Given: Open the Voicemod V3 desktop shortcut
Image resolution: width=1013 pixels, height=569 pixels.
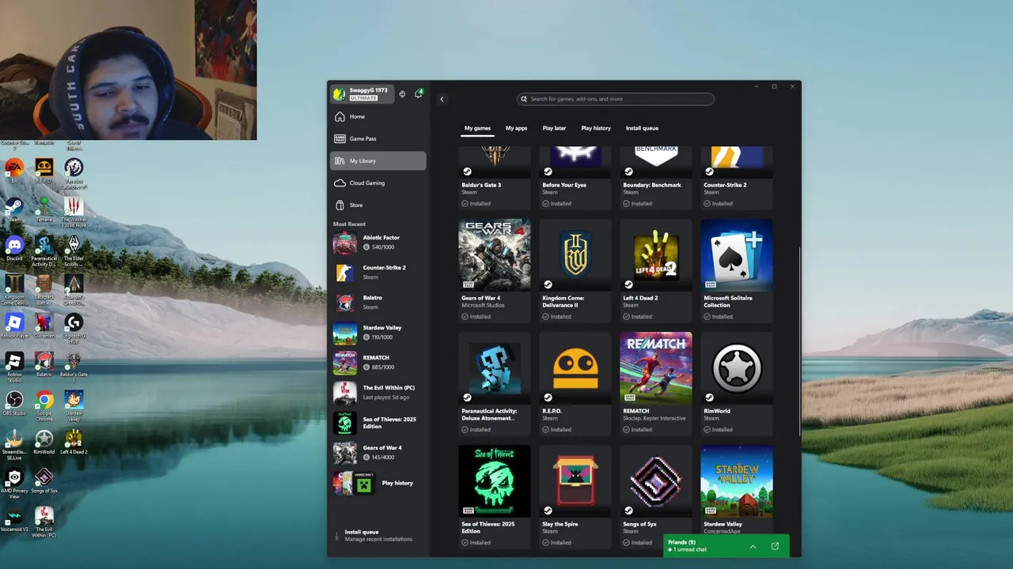Looking at the screenshot, I should pos(13,519).
